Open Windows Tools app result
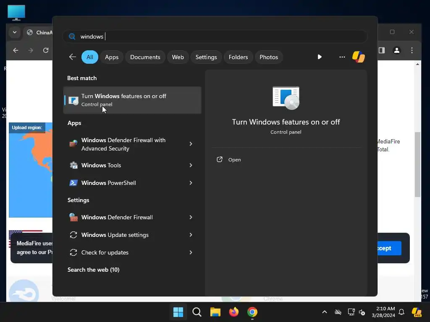 [x=132, y=165]
